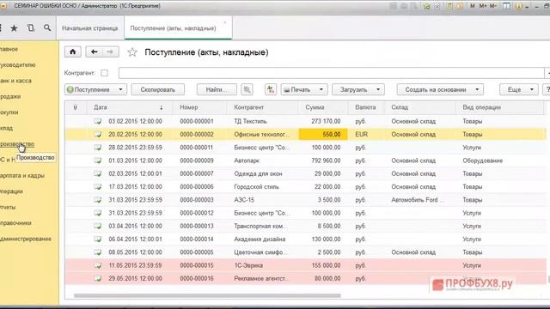Open the History icon in the left panel
This screenshot has height=309, width=550.
coord(31,28)
